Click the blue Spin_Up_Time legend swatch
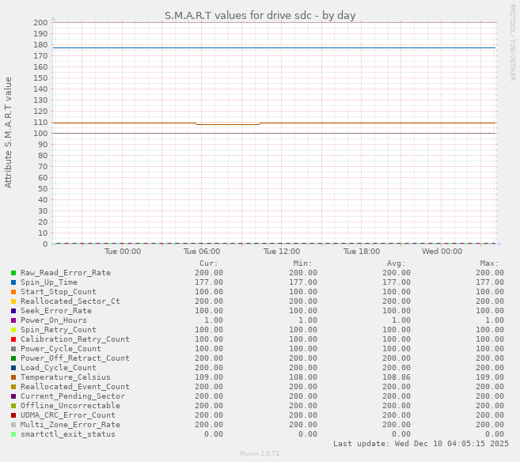520x462 pixels. (13, 282)
